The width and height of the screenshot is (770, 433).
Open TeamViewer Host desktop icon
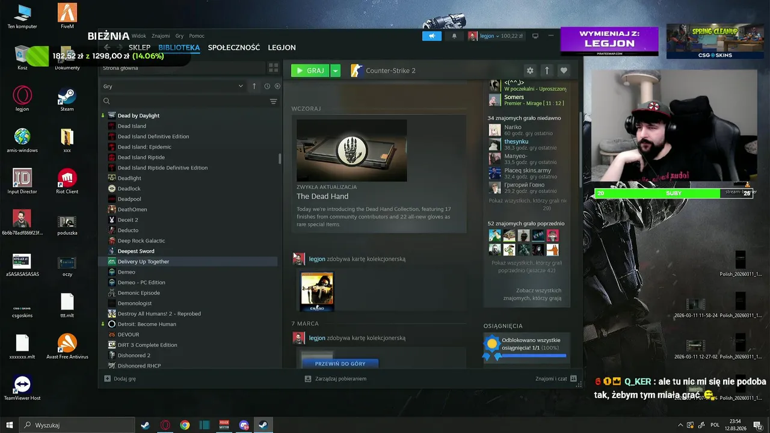click(x=22, y=388)
